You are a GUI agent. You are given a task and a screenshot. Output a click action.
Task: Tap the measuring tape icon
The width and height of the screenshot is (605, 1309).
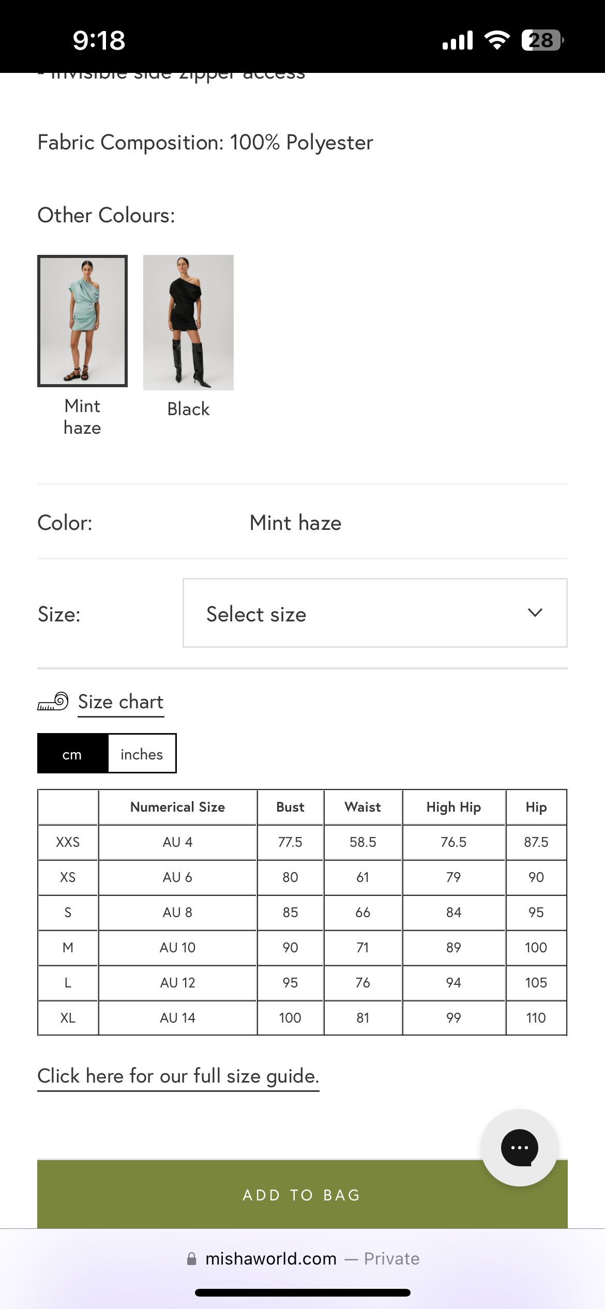tap(53, 702)
